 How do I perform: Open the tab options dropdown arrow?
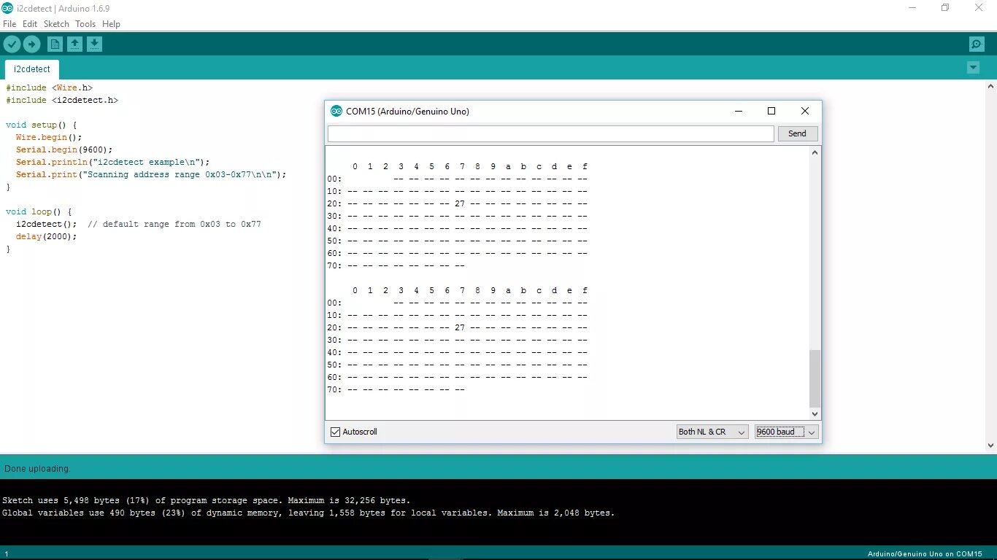(973, 68)
